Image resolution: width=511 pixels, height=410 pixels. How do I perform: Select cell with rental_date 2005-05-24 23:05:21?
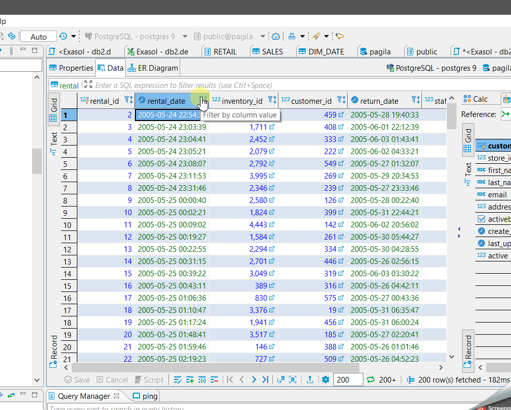[172, 152]
